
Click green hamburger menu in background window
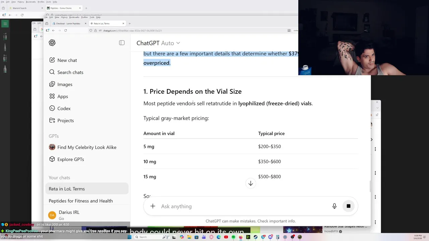click(5, 24)
